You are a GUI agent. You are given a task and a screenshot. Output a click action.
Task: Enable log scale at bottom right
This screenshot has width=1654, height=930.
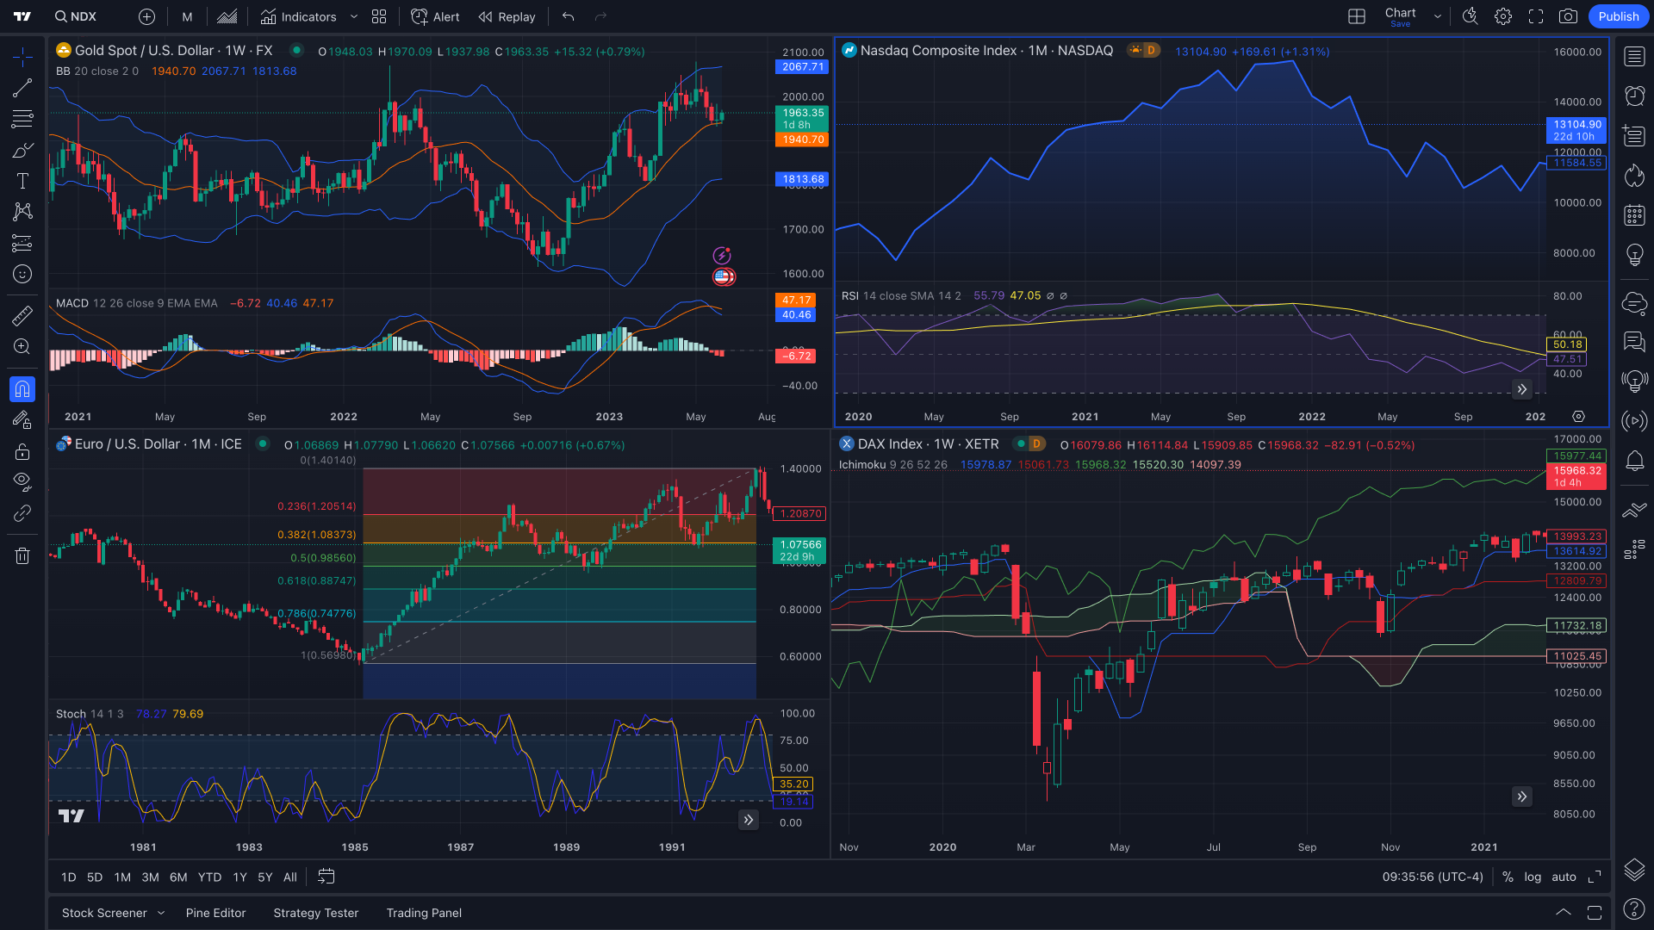click(1533, 877)
